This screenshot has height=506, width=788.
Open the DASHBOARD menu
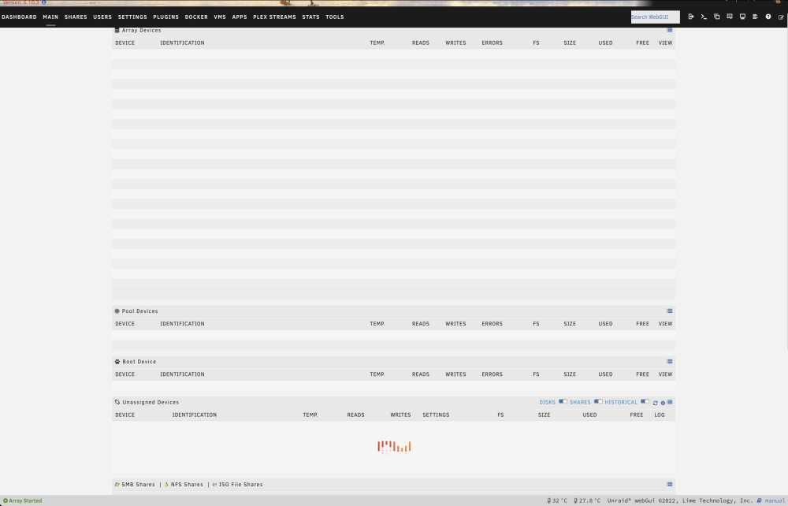(19, 17)
